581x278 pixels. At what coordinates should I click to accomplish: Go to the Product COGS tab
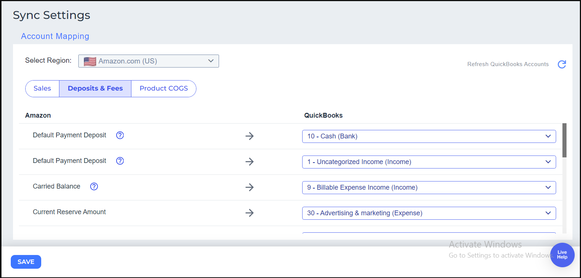click(x=164, y=89)
